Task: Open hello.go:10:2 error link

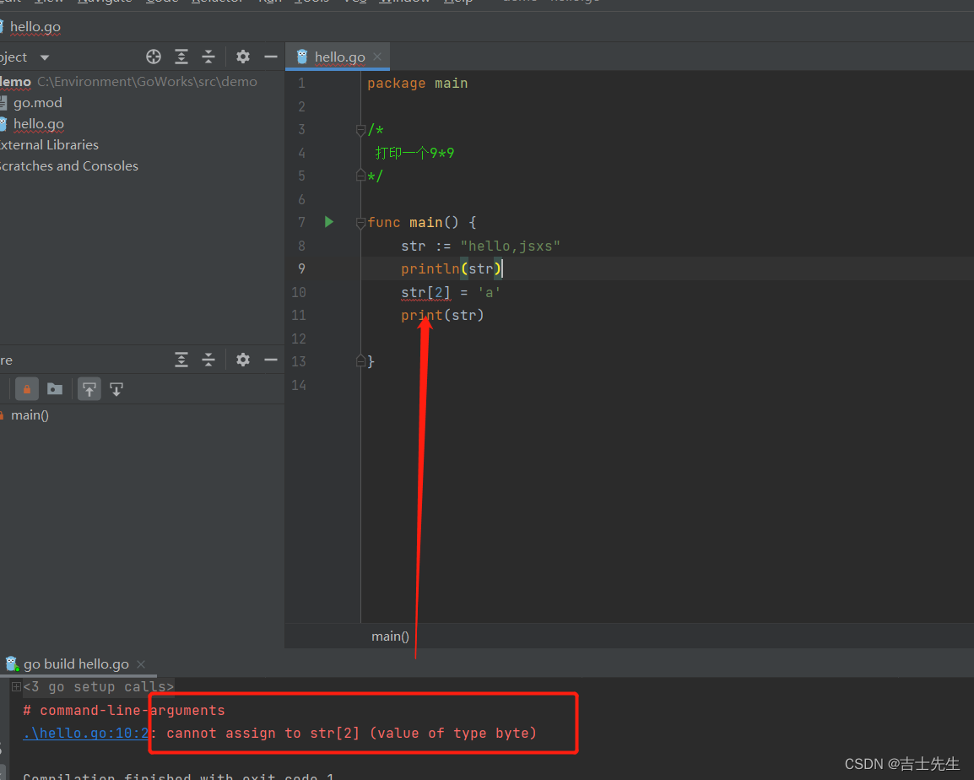Action: click(x=86, y=734)
